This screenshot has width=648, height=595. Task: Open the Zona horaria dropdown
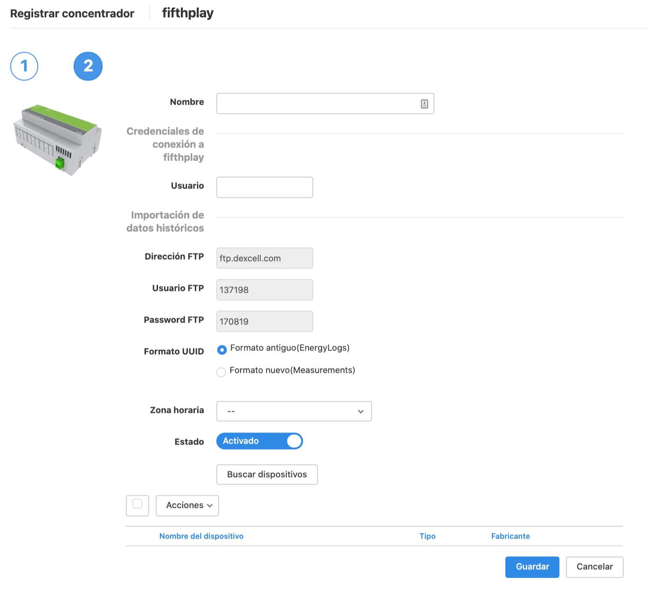tap(294, 411)
